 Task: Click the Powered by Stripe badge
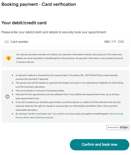coord(118,128)
